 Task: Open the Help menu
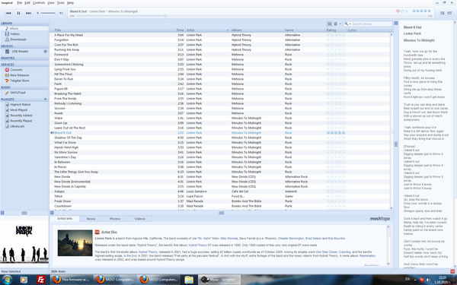pos(70,2)
